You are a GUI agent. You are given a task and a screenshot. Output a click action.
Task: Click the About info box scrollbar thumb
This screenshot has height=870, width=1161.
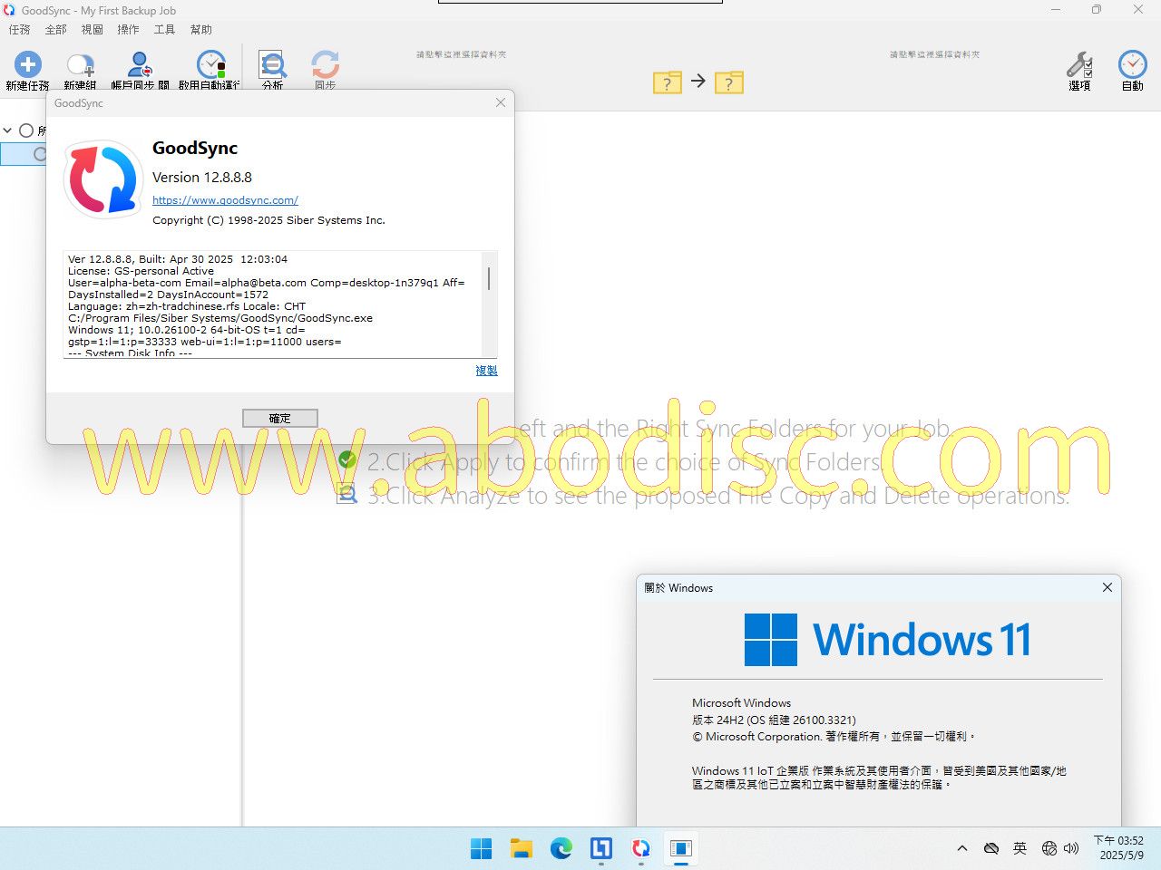[489, 279]
